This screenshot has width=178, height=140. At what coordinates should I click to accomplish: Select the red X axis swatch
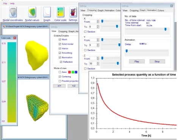pos(69,72)
